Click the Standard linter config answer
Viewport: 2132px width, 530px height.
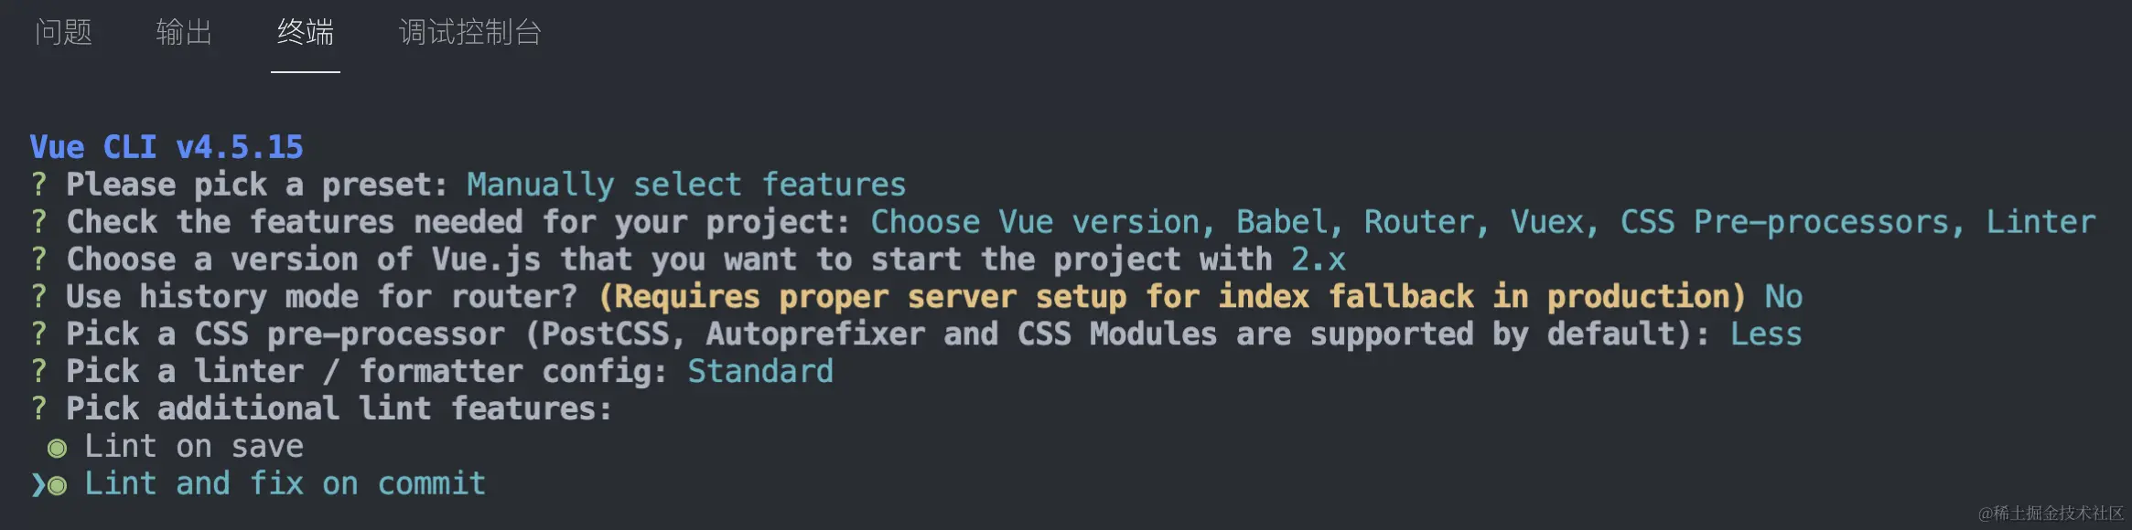(759, 372)
